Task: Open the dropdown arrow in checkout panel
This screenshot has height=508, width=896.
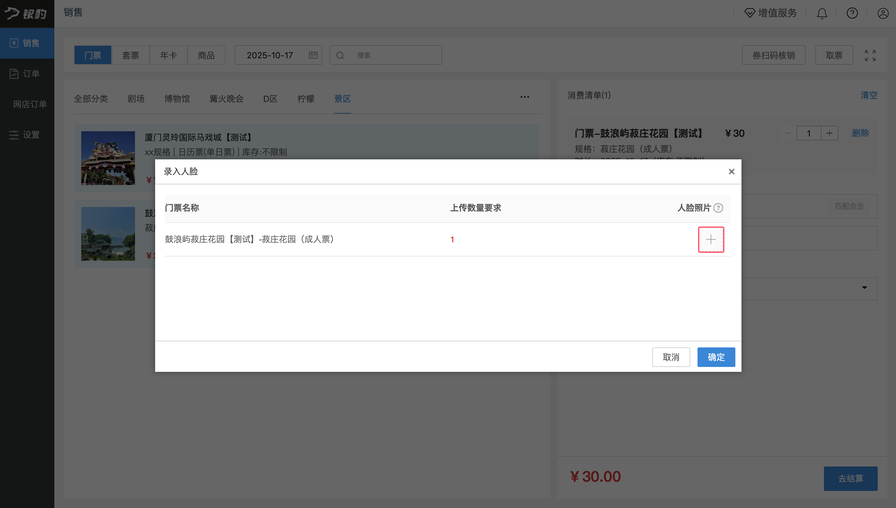Action: click(x=864, y=288)
